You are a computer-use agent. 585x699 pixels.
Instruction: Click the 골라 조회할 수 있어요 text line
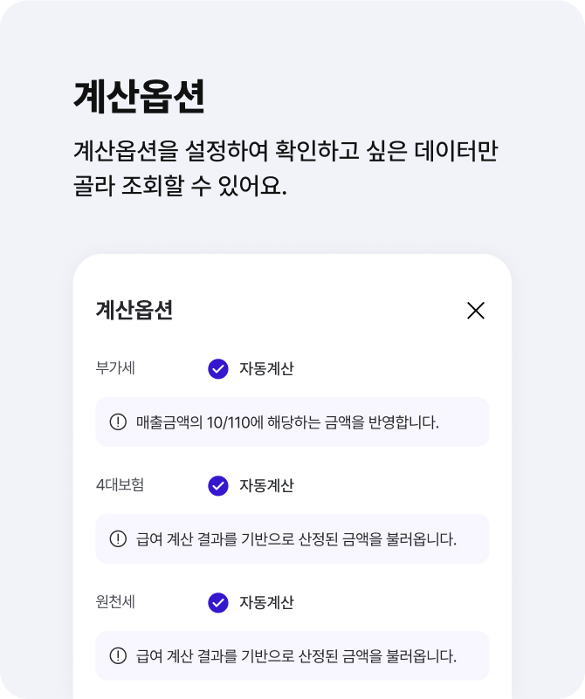tap(181, 186)
